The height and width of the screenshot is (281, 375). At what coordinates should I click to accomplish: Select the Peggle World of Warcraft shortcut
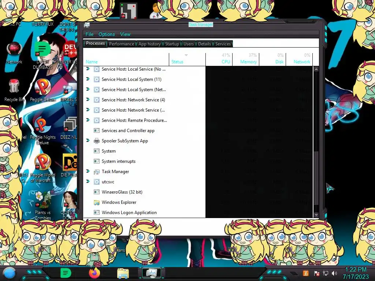pyautogui.click(x=42, y=168)
